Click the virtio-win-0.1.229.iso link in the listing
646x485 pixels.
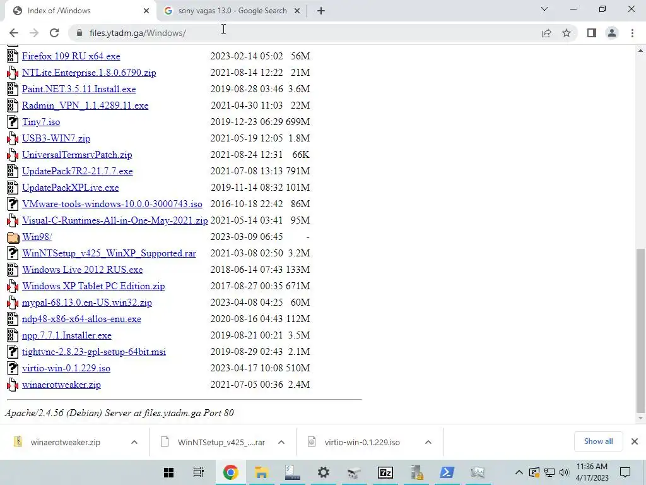click(x=66, y=368)
